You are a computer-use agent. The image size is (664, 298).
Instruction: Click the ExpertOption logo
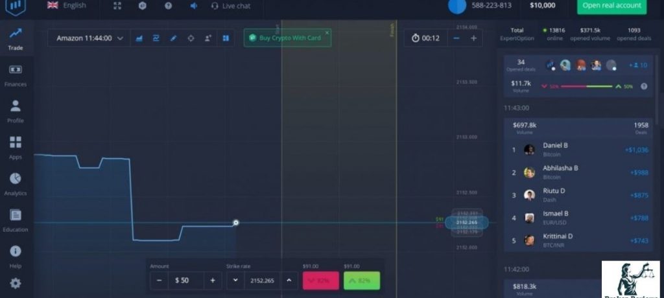pos(16,6)
